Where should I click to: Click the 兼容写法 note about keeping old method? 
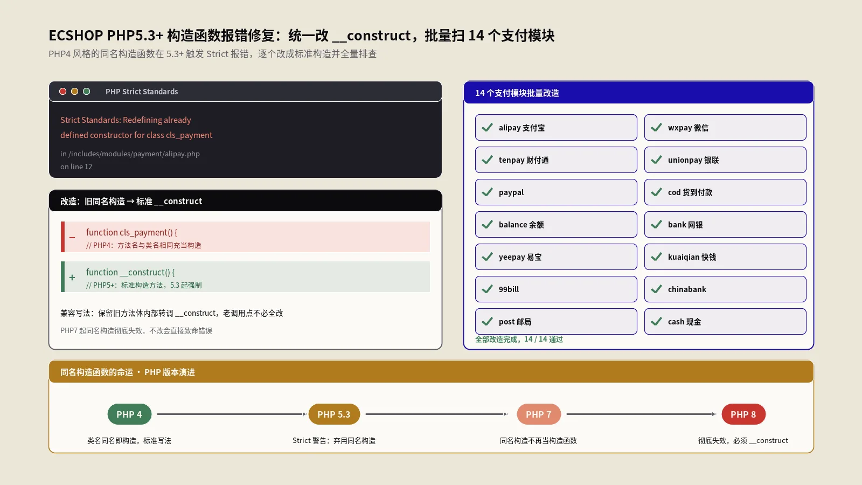tap(172, 313)
